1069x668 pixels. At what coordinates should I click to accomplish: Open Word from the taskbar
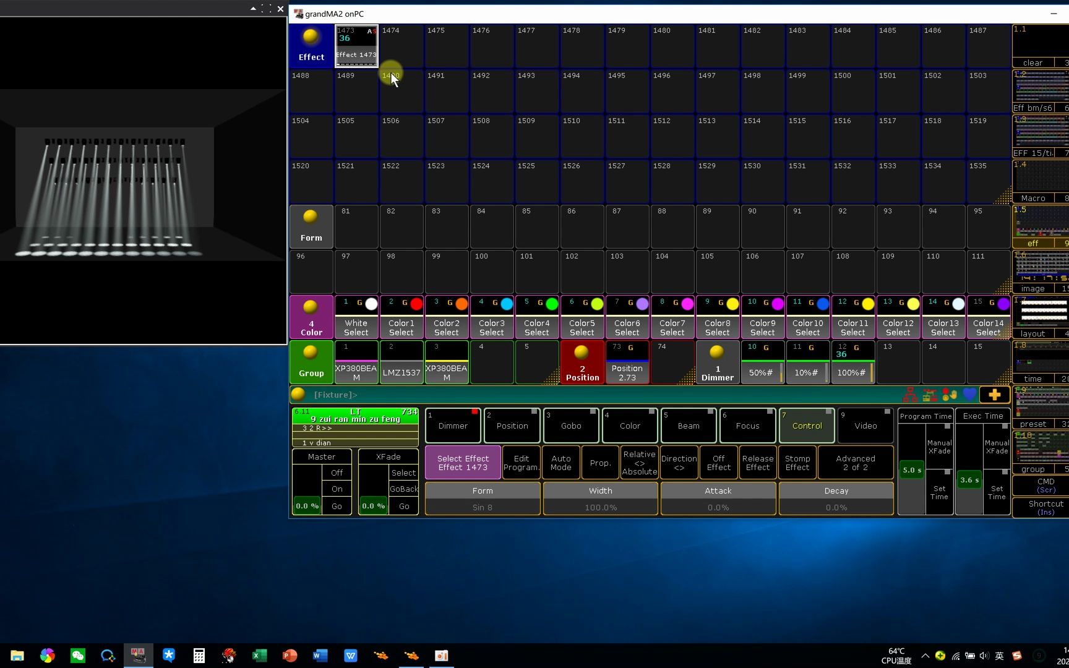(x=320, y=656)
